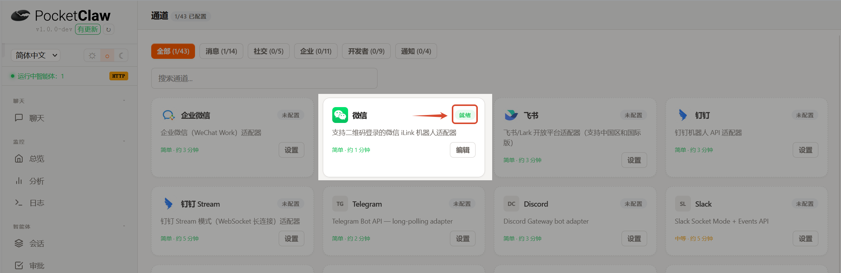Click 运行中智能体: 1 status text
This screenshot has height=273, width=841.
point(41,76)
